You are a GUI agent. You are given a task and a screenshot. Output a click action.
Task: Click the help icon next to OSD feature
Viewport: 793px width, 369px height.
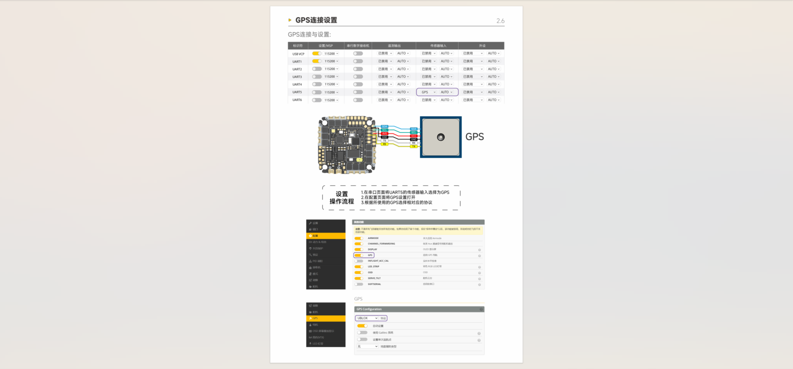(x=479, y=273)
